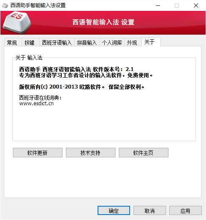Switch to the 外观 tab
Screen dimensions: 206x220
[132, 43]
